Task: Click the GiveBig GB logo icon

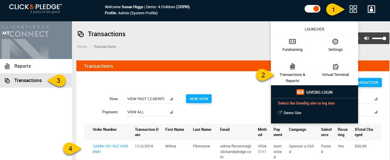Action: 300,92
